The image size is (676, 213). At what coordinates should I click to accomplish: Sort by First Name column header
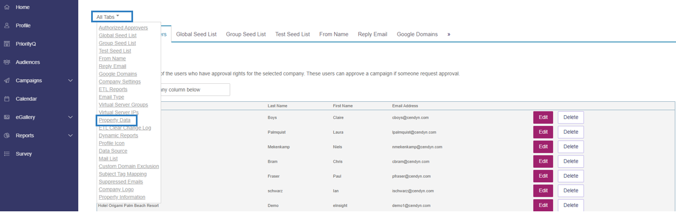click(x=343, y=106)
